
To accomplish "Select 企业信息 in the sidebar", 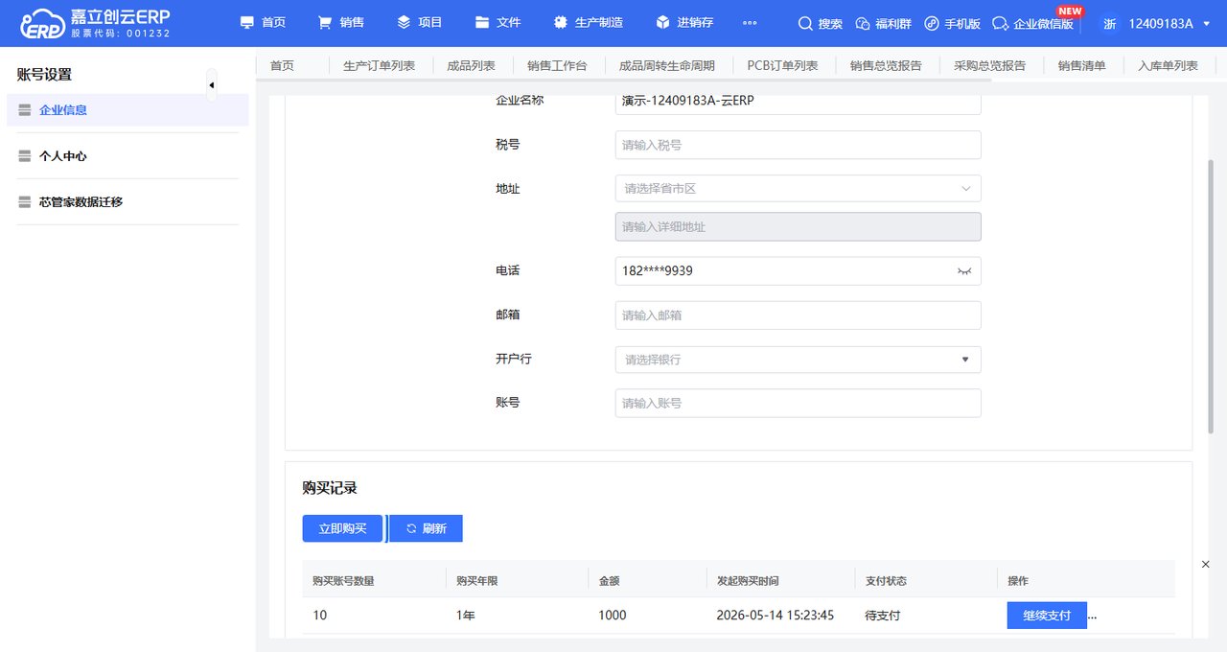I will pyautogui.click(x=127, y=110).
